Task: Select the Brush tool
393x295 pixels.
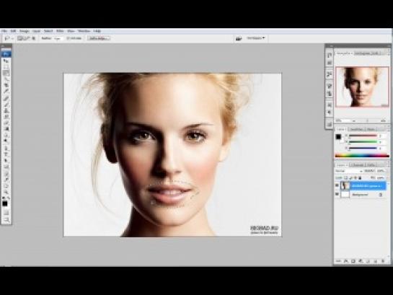Action: tap(6, 104)
